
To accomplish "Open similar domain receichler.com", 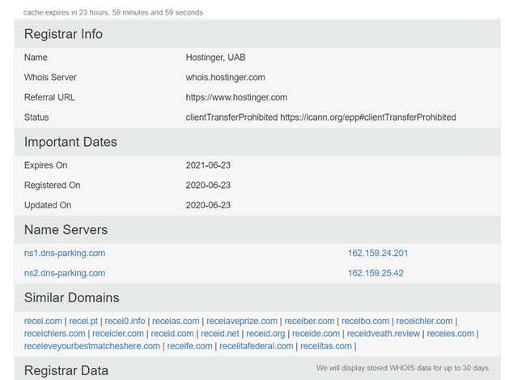I will tap(425, 321).
